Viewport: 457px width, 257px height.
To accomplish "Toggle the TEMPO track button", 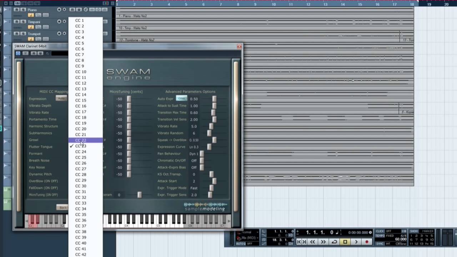I will coord(380,236).
